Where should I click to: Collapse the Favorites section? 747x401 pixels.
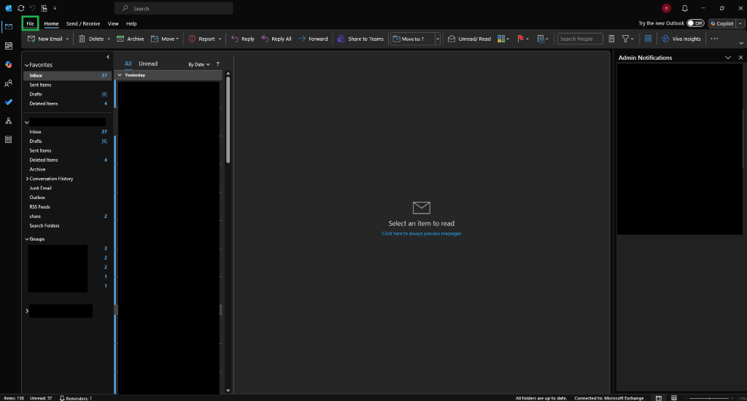click(x=27, y=65)
